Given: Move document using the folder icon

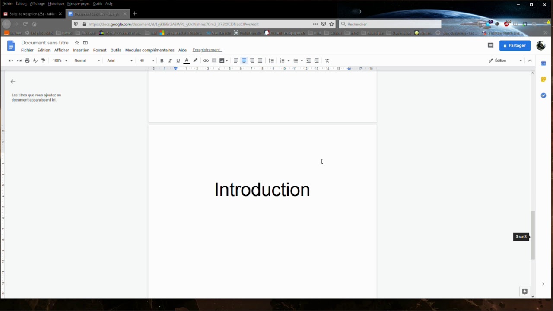Looking at the screenshot, I should point(86,43).
